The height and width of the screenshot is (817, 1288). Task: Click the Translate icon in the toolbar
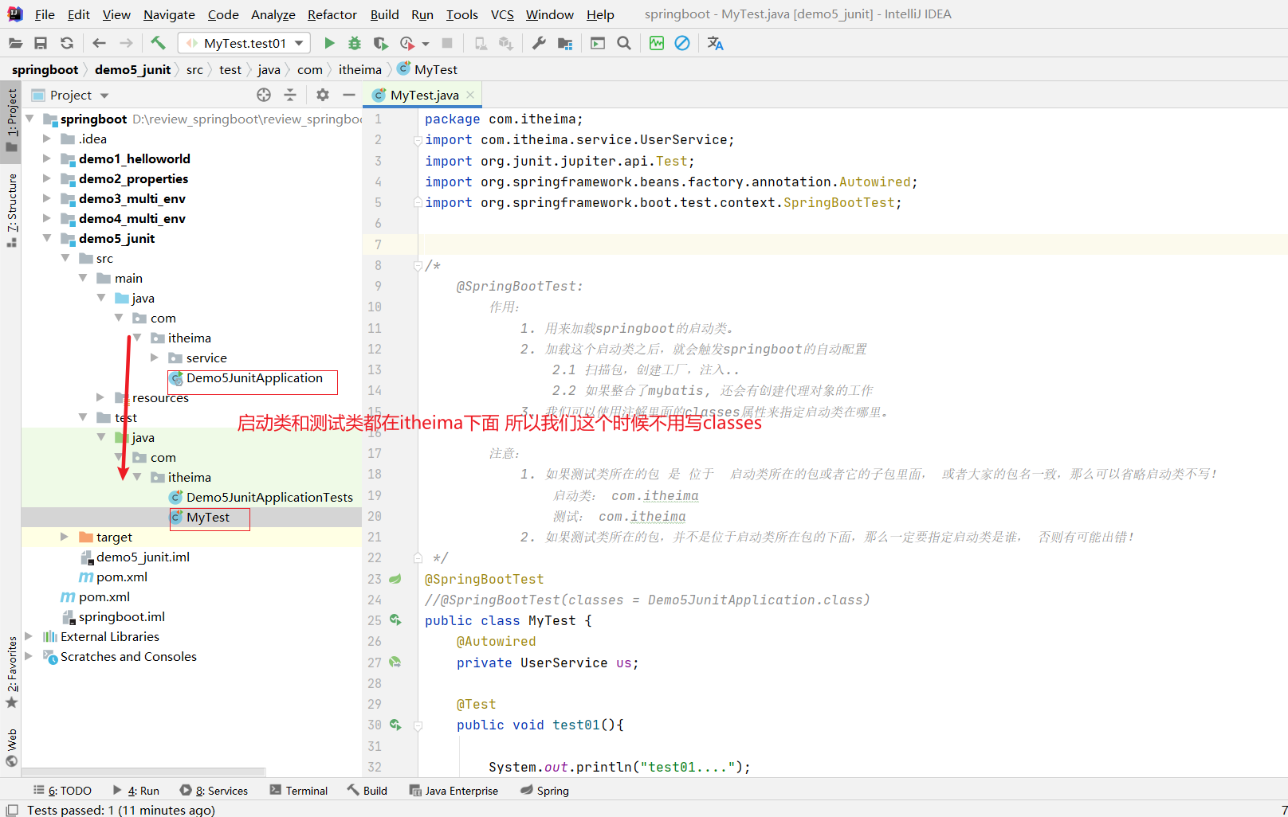pyautogui.click(x=715, y=43)
